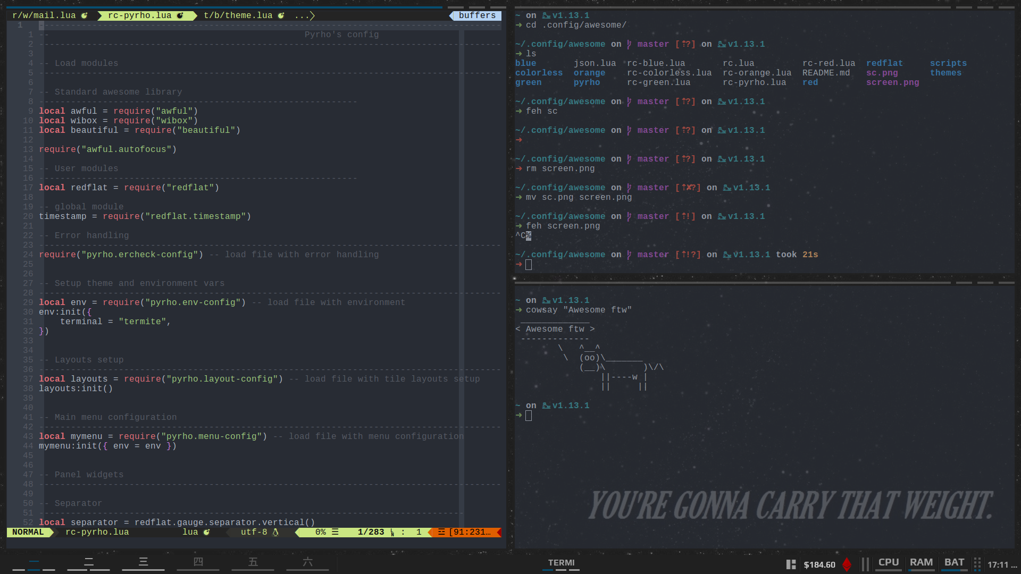Click the tile layout indicator icon
This screenshot has width=1021, height=574.
(x=791, y=564)
